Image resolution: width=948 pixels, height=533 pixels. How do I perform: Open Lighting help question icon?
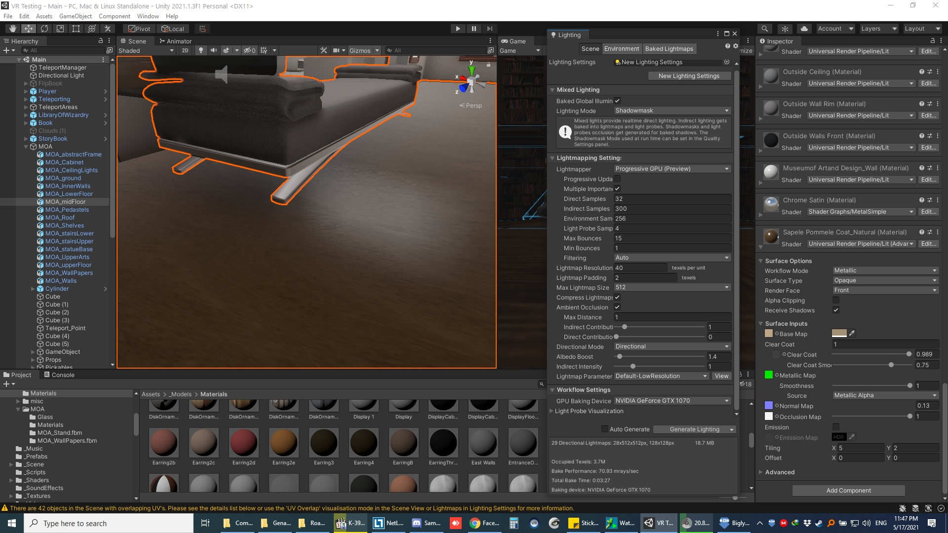727,46
